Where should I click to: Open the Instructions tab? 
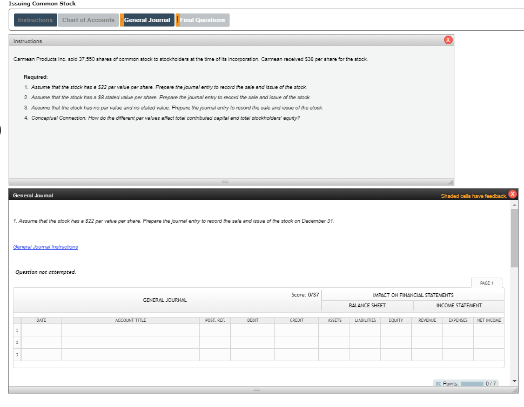coord(35,20)
